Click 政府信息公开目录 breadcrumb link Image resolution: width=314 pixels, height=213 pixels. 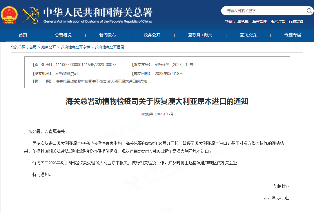click(x=110, y=47)
